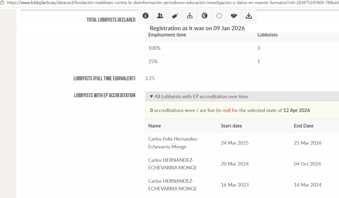Click the info icon in the toolbar

[146, 16]
